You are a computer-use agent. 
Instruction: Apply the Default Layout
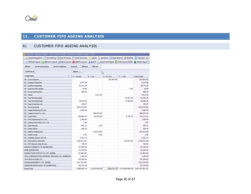33,62
